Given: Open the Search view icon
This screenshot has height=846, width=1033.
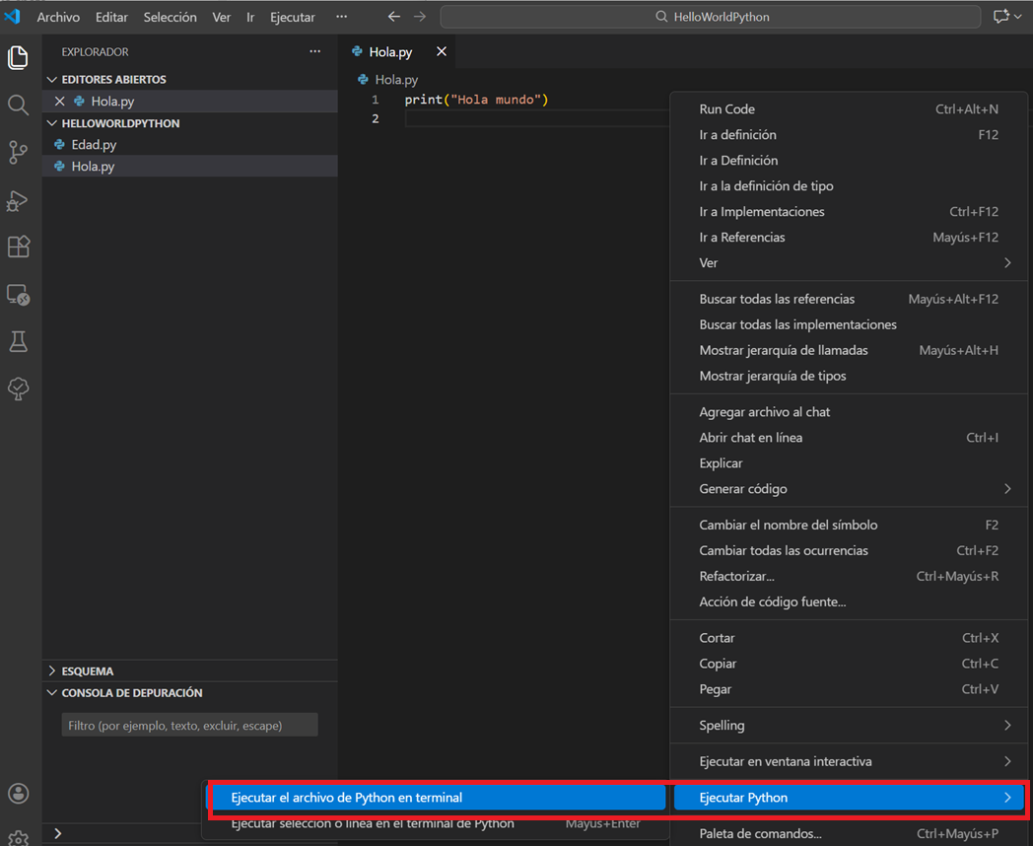Looking at the screenshot, I should 18,106.
